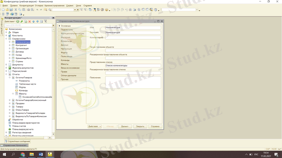Open the Chrome icon in the taskbar
This screenshot has width=282, height=158.
click(23, 154)
